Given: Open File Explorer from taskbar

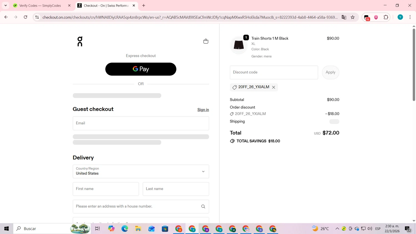Looking at the screenshot, I should tap(138, 229).
